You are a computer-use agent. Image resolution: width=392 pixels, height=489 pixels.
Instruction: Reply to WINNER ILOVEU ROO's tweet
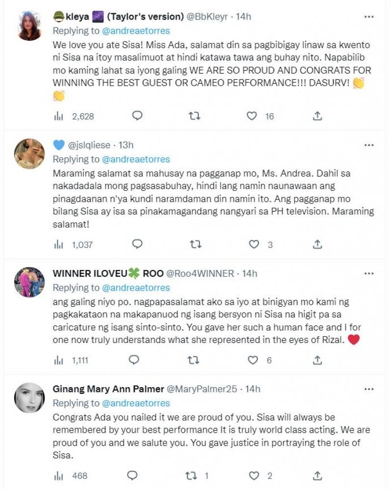pyautogui.click(x=134, y=360)
